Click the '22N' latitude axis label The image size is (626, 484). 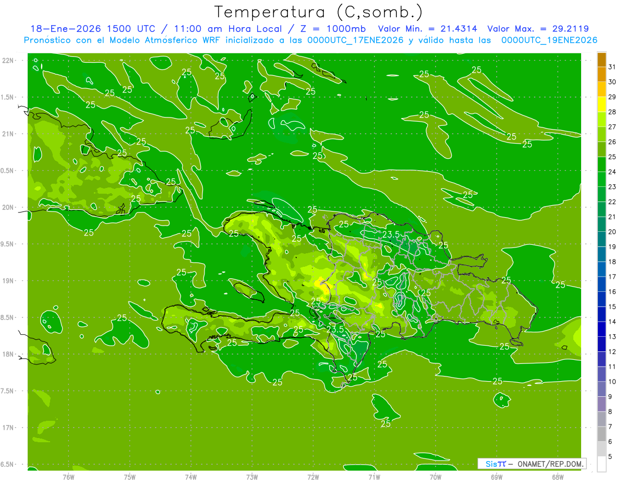pyautogui.click(x=8, y=60)
